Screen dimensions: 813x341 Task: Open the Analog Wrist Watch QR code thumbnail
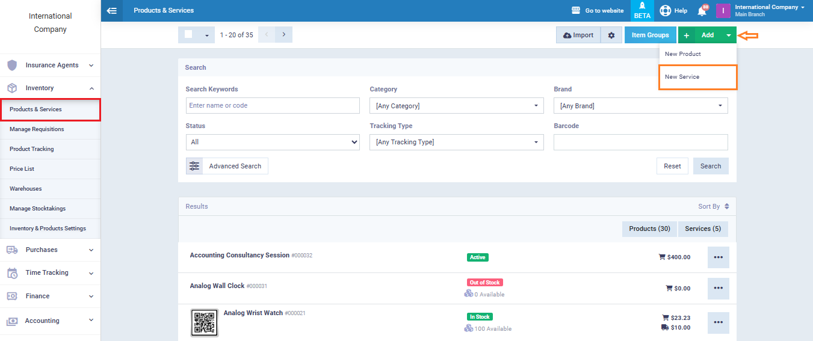205,323
